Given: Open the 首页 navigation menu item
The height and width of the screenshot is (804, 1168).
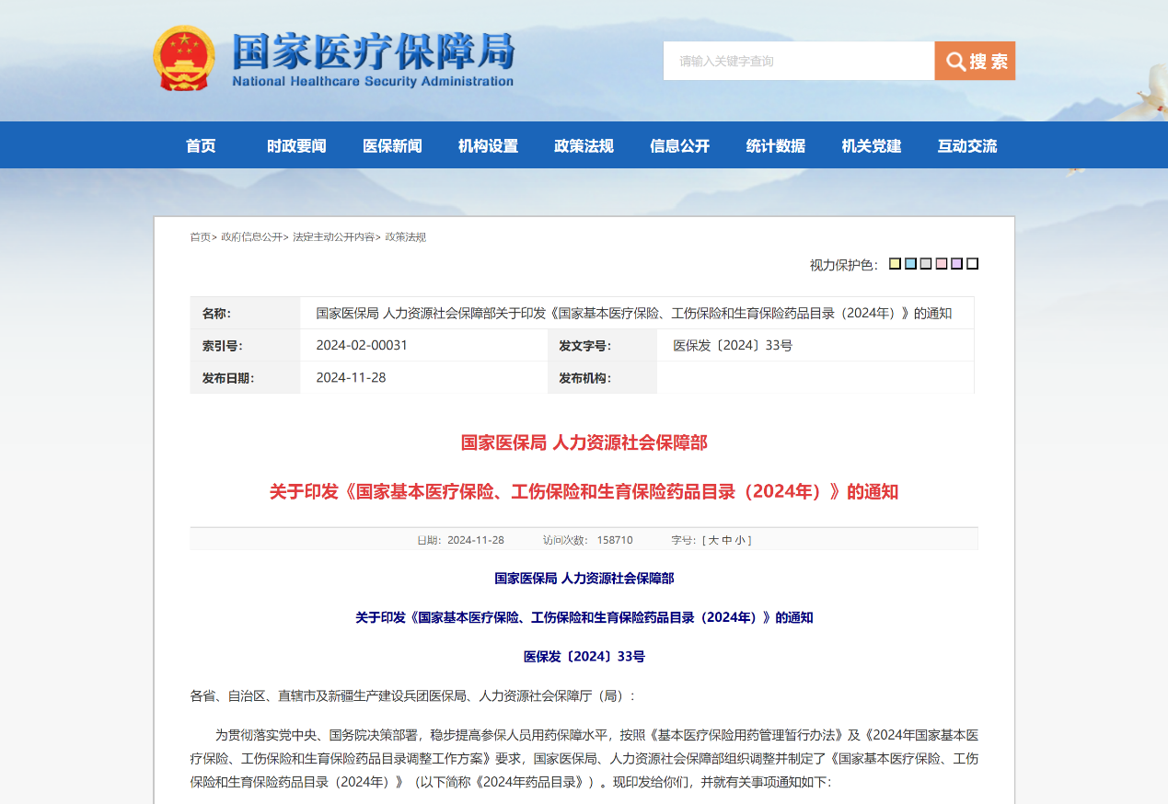Looking at the screenshot, I should coord(201,145).
